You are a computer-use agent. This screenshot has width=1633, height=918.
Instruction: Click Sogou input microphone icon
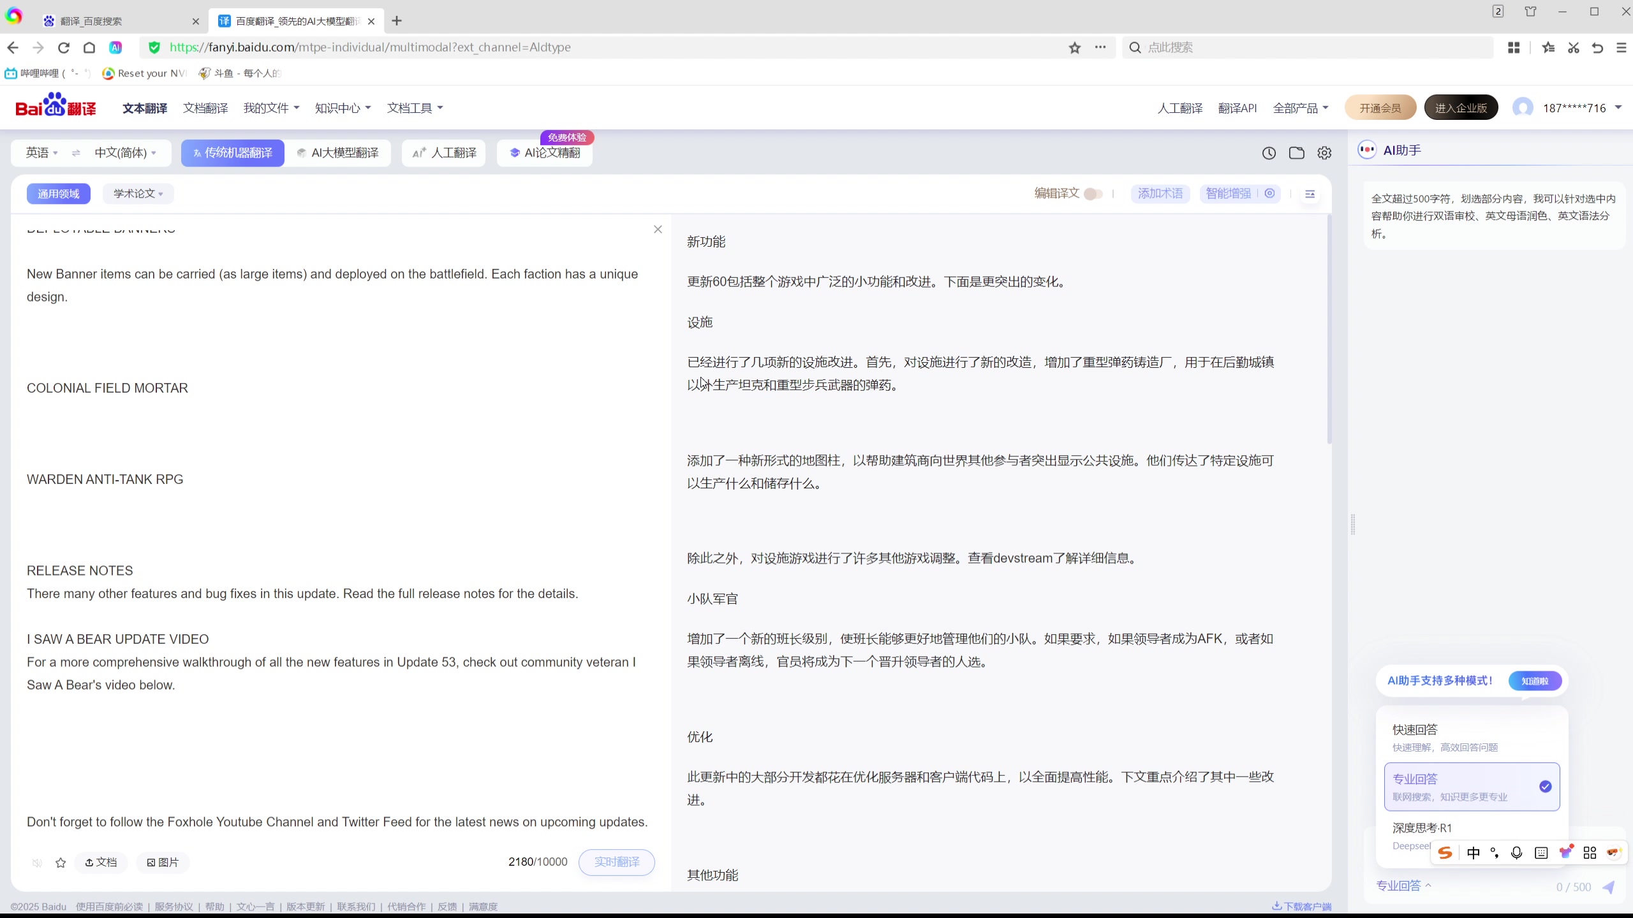coord(1517,853)
